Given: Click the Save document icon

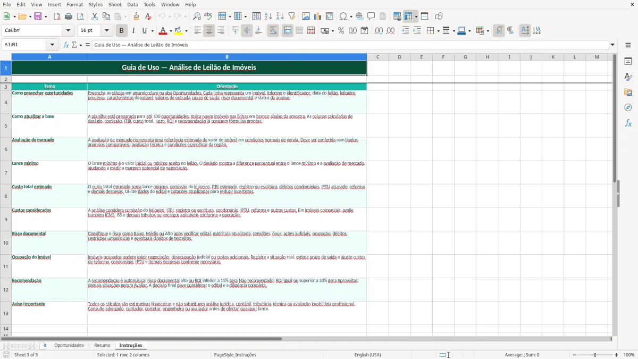Looking at the screenshot, I should pos(38,16).
